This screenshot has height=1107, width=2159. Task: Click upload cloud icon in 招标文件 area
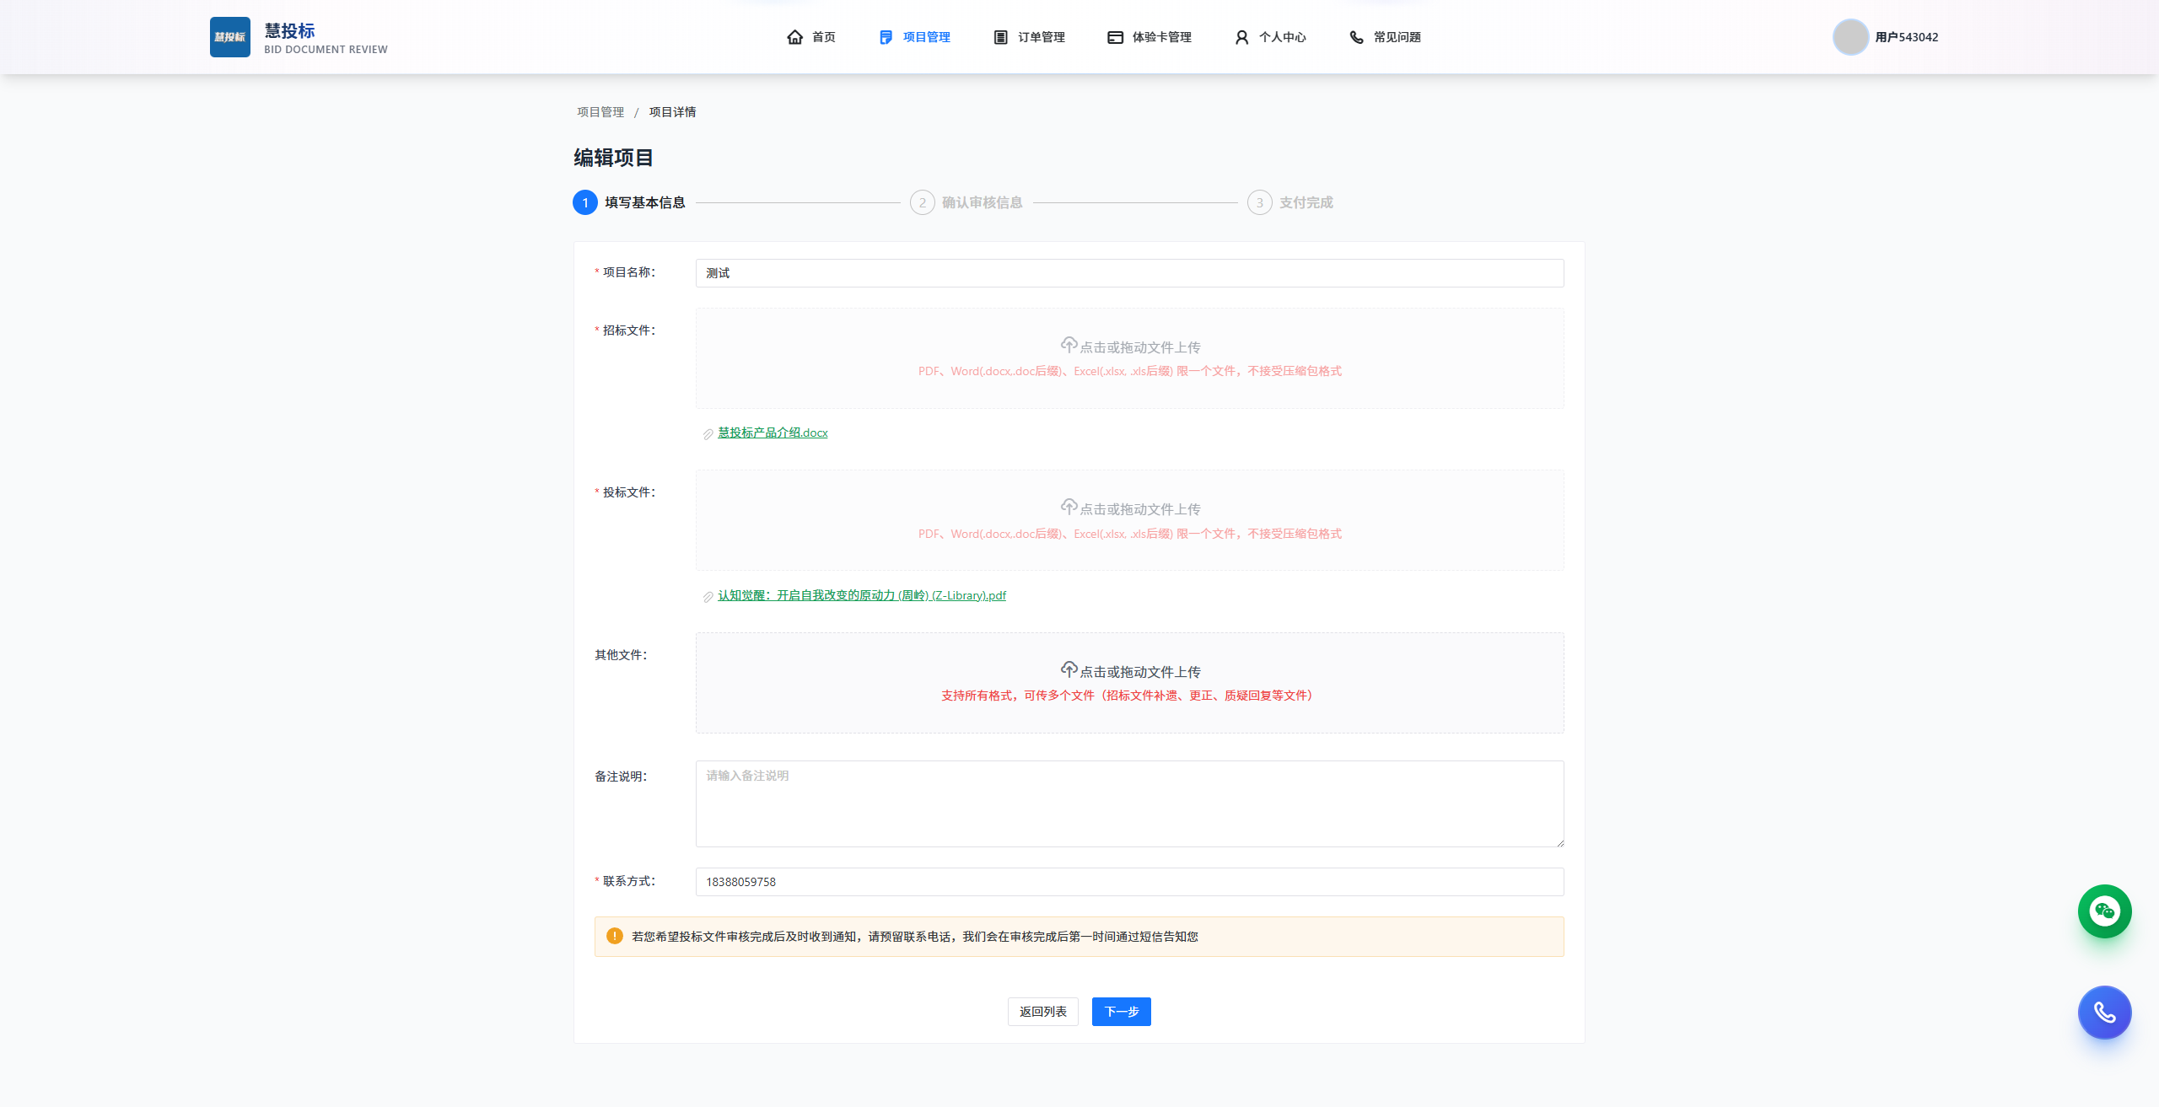coord(1069,345)
